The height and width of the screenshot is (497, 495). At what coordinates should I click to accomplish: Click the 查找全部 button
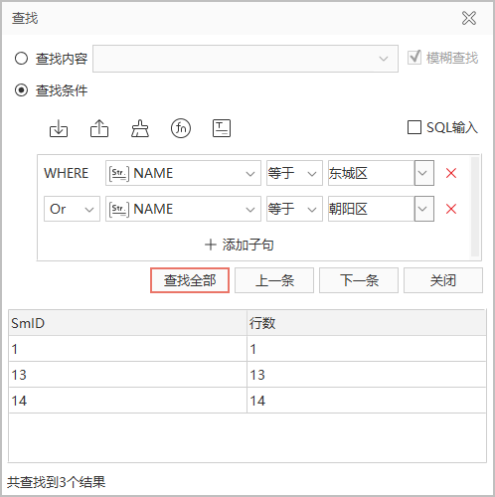pyautogui.click(x=190, y=280)
